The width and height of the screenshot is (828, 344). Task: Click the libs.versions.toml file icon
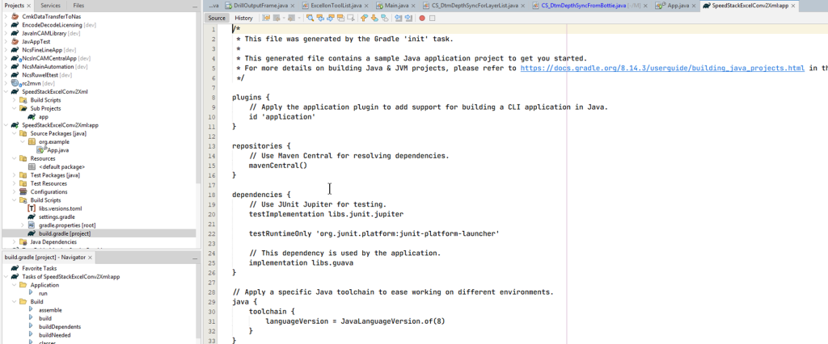32,208
